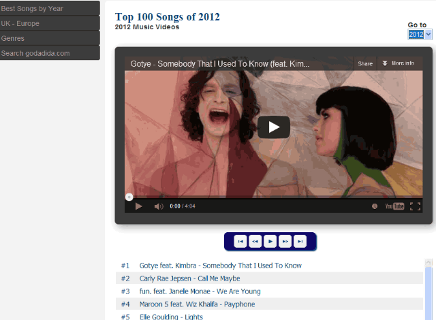Click the song list scrollbar thumb
436x320 pixels.
coord(429,293)
